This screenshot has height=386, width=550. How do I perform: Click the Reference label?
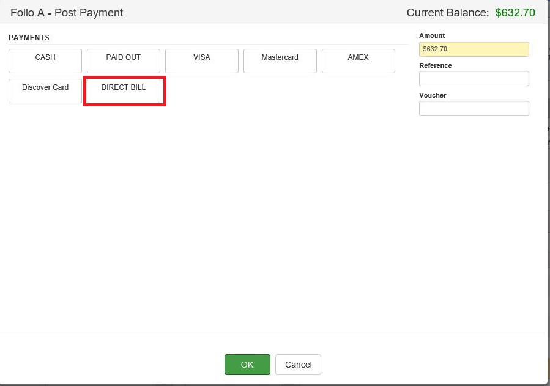pos(434,65)
